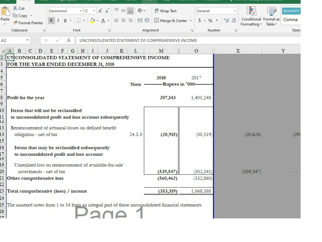The width and height of the screenshot is (322, 242).
Task: Open the General number format dropdown
Action: 235,11
